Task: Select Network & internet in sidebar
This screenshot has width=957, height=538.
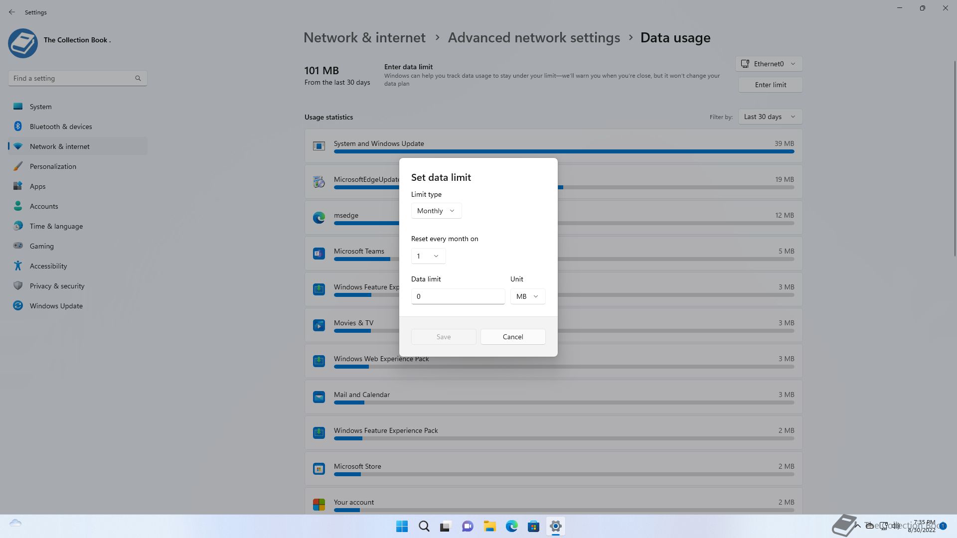Action: coord(78,146)
